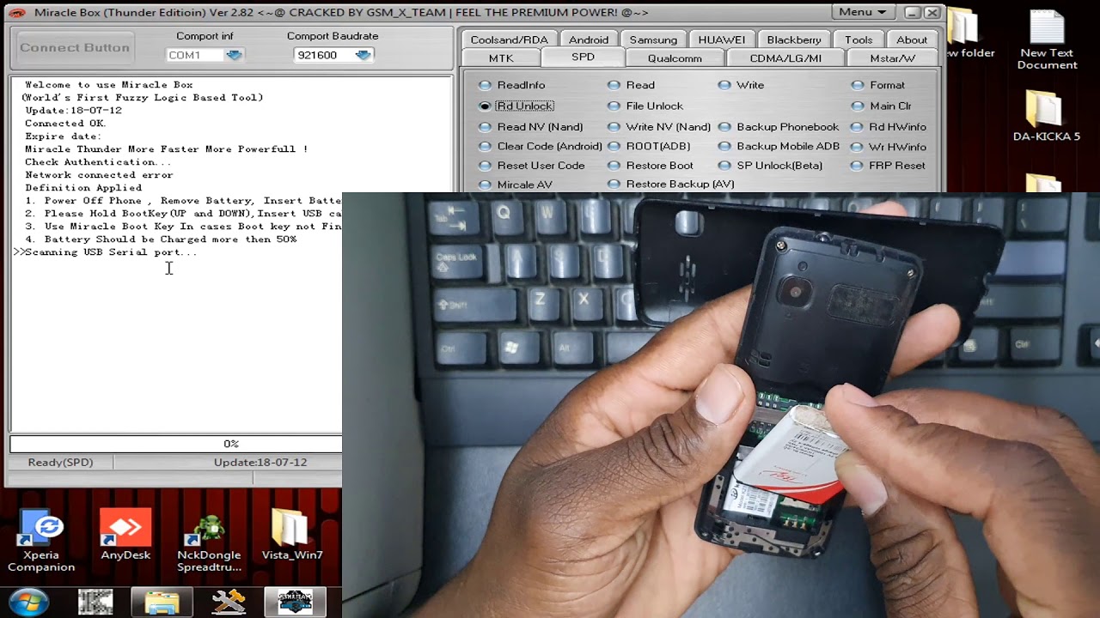Click the Miracle Box title bar icon

17,12
